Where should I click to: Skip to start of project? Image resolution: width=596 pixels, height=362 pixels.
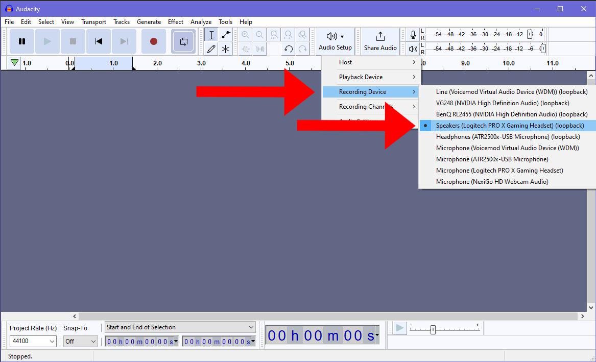[99, 41]
